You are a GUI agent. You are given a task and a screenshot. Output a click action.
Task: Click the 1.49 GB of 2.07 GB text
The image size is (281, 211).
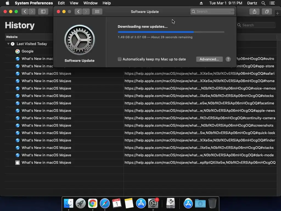(x=132, y=37)
